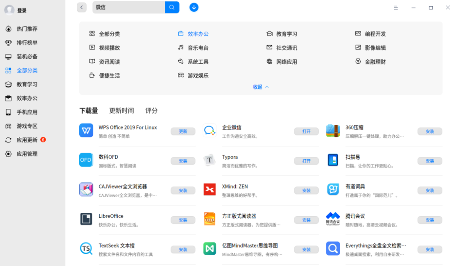
Task: Click 安装 for 360压缩
Action: (x=430, y=131)
